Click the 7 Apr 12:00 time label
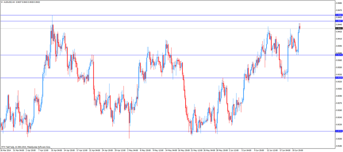This screenshot has height=152, width=343. pos(43,151)
